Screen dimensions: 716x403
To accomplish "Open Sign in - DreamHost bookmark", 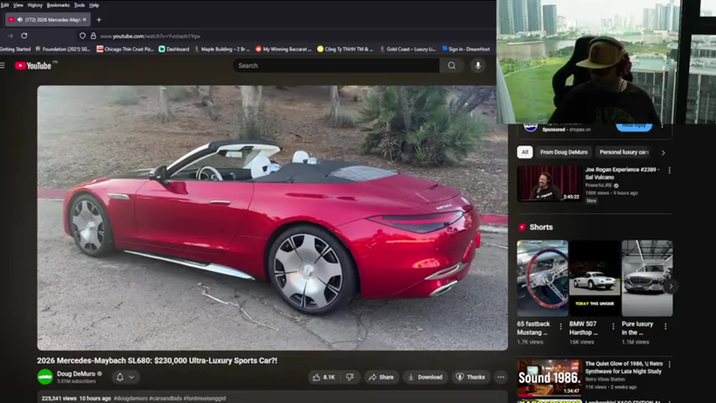I will click(x=466, y=49).
